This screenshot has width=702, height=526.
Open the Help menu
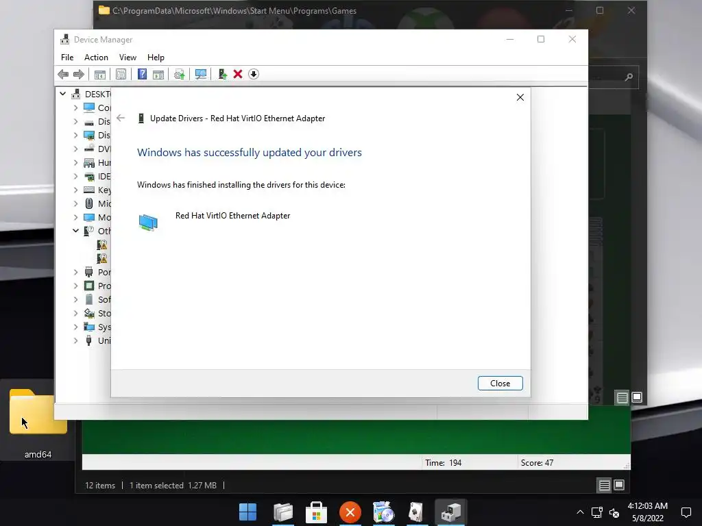point(156,58)
